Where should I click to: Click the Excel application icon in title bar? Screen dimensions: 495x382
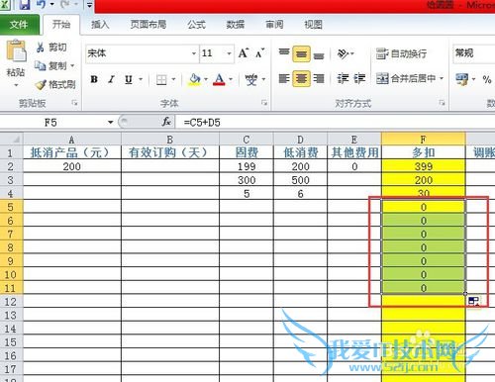5,4
